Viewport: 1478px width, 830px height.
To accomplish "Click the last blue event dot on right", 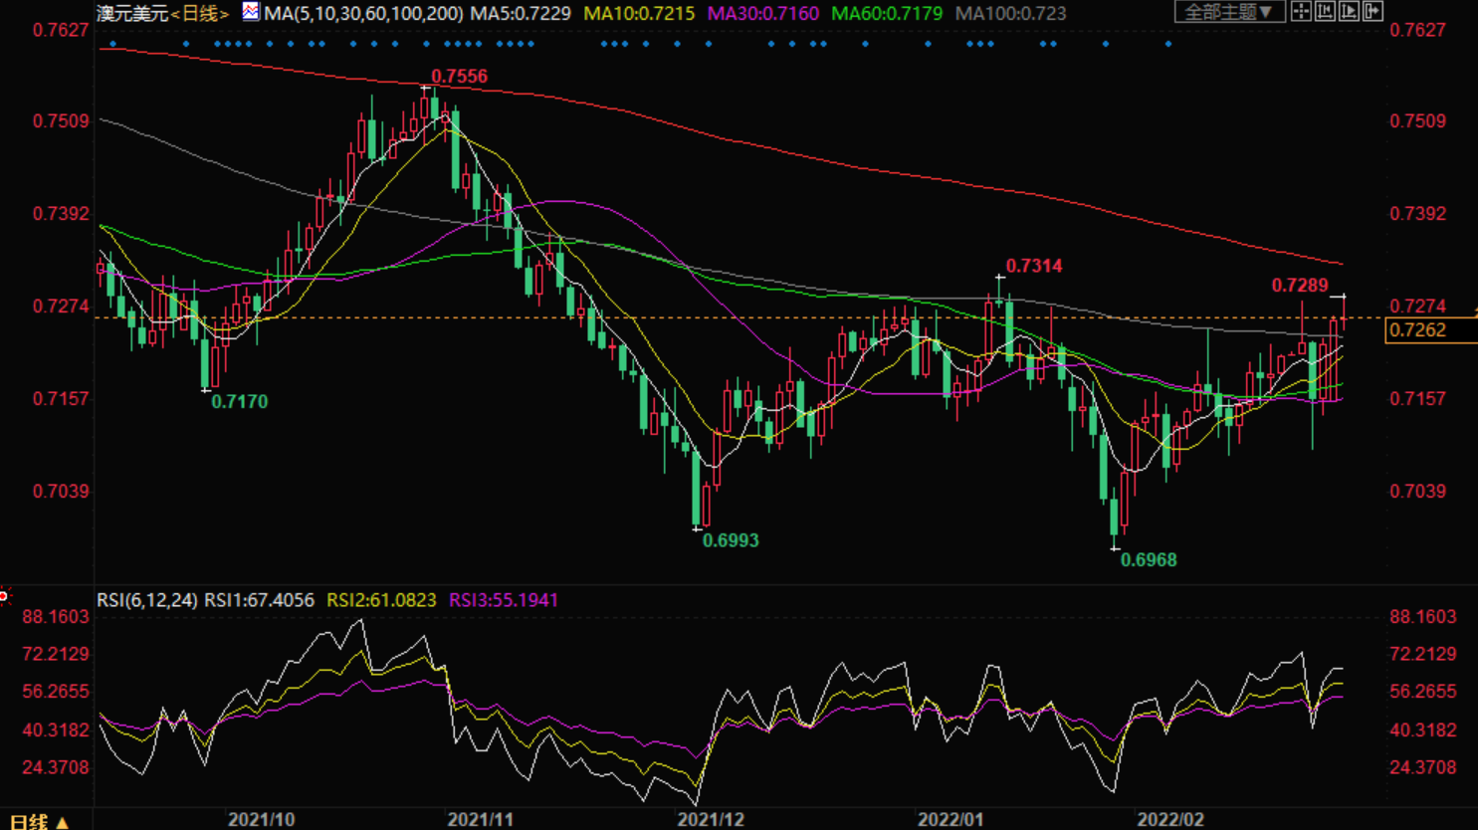I will click(x=1168, y=44).
